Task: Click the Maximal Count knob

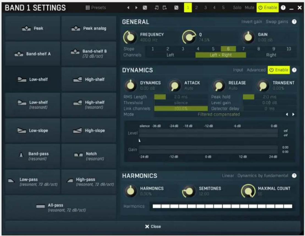Action: tap(248, 191)
